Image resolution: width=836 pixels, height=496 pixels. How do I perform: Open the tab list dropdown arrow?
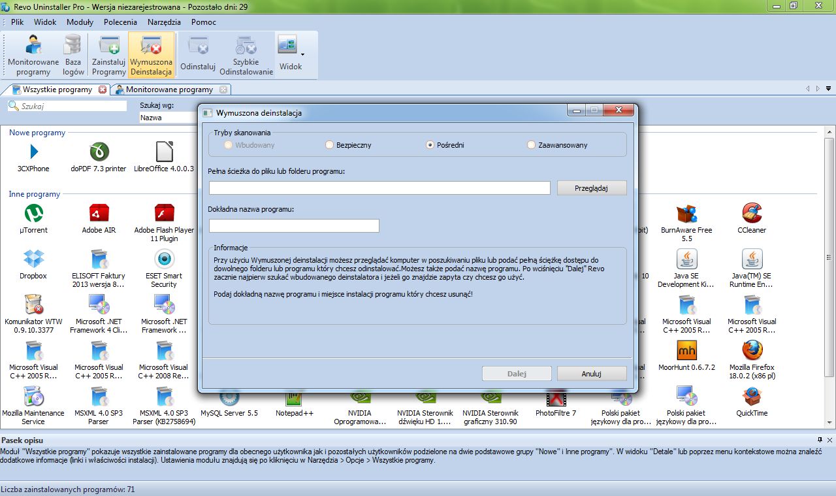tap(828, 89)
